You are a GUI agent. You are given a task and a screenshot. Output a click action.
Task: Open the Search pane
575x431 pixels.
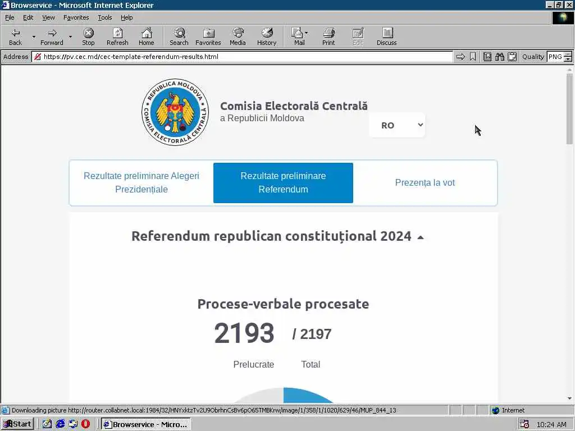pyautogui.click(x=179, y=36)
